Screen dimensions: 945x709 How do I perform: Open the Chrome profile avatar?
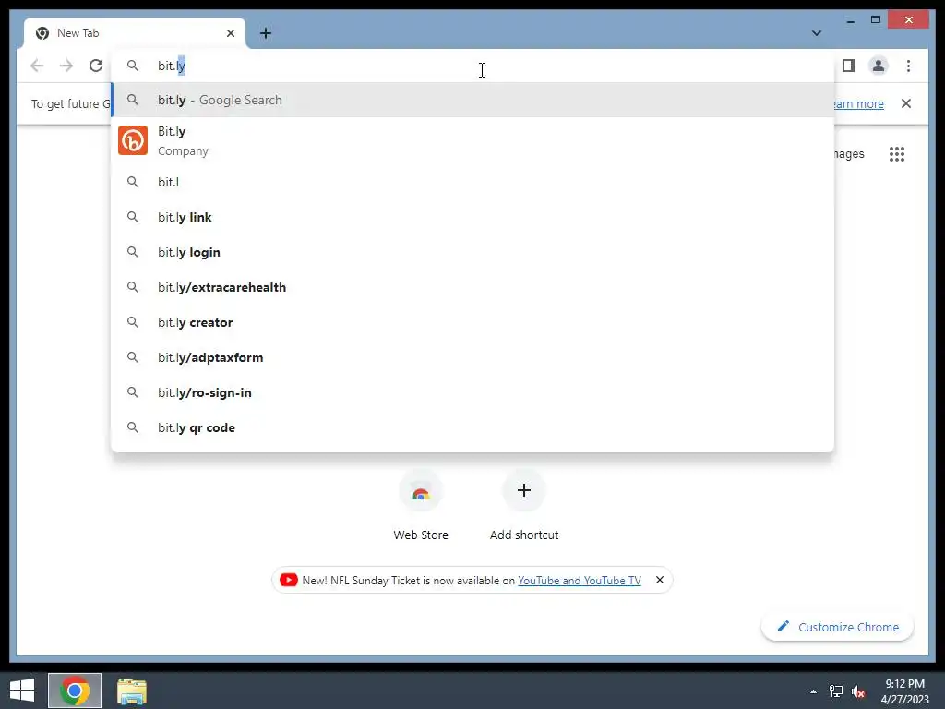(879, 66)
